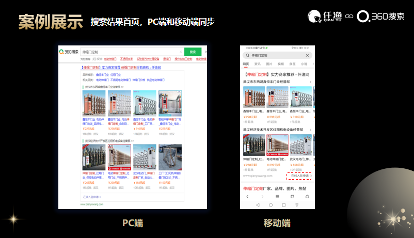Open the PC result title 【伸缩门定制】实力商家推荐

[x=121, y=68]
